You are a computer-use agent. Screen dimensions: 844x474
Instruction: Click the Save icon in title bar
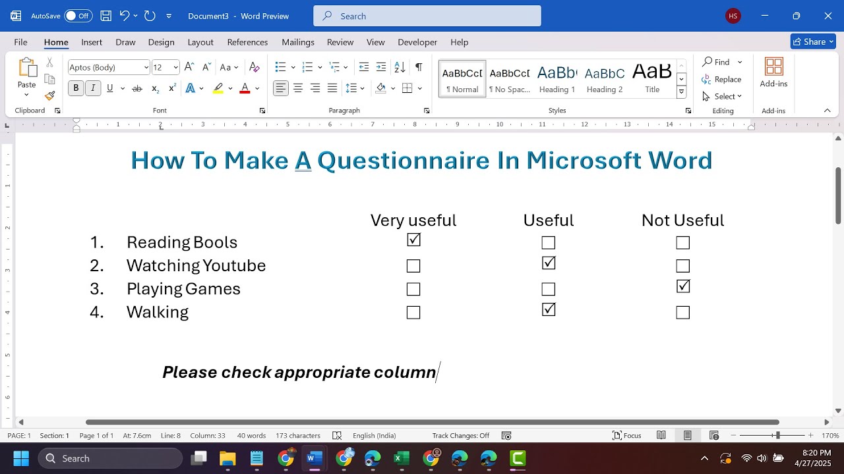tap(105, 16)
